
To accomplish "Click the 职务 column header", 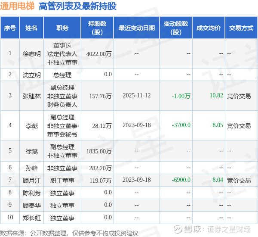I will (x=62, y=28).
